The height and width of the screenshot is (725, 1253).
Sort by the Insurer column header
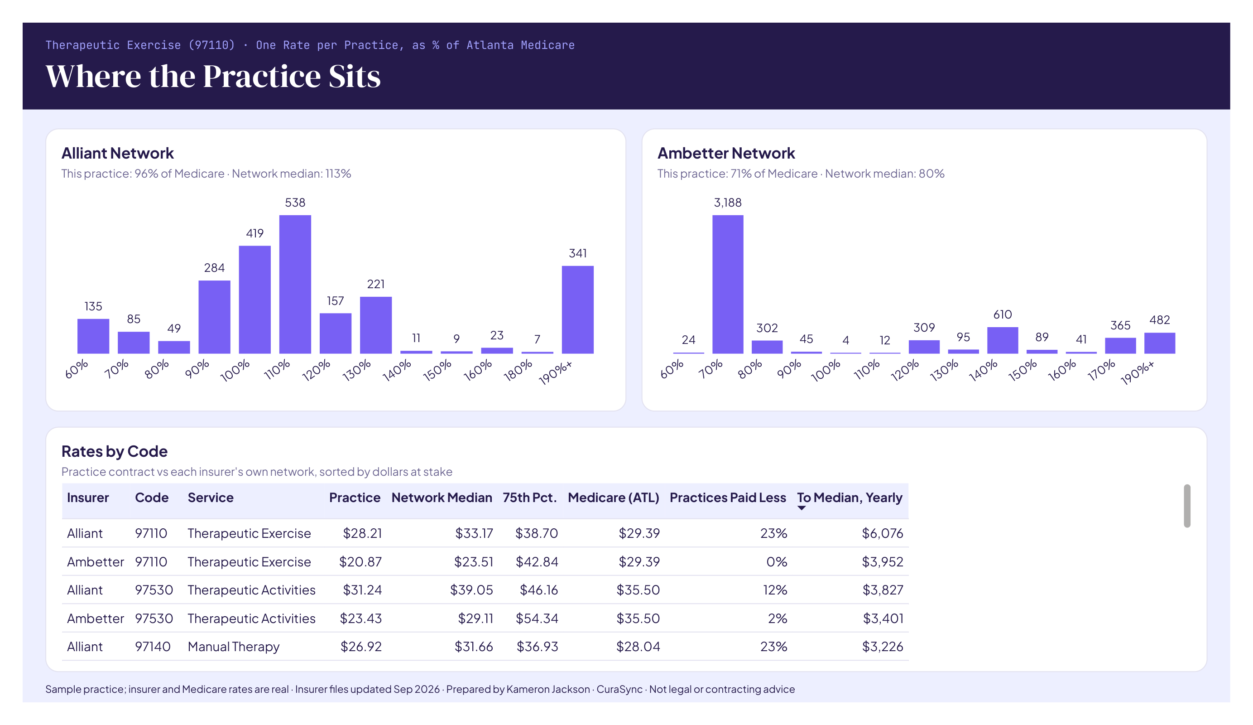88,498
